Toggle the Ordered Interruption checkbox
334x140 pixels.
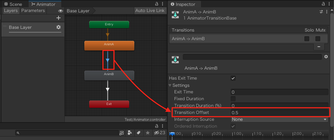click(x=233, y=126)
